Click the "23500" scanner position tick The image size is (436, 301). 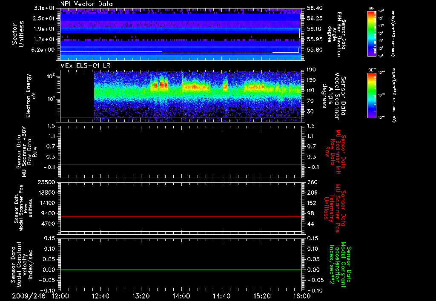click(x=46, y=182)
